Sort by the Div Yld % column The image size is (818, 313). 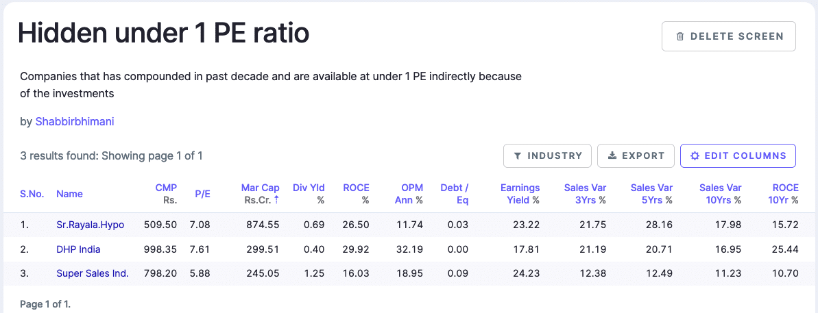(x=309, y=194)
